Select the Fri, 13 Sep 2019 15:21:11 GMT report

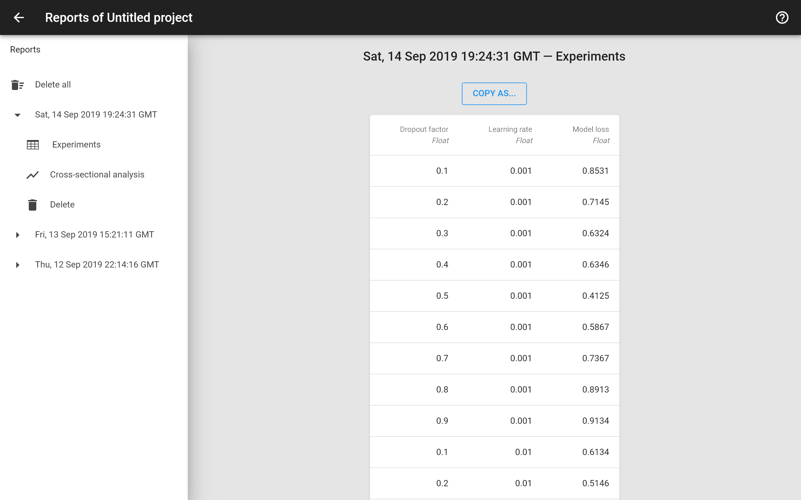(x=94, y=234)
